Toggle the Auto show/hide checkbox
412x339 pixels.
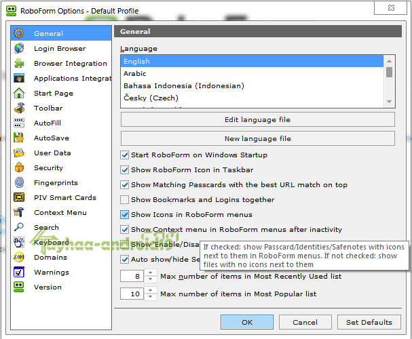(124, 259)
